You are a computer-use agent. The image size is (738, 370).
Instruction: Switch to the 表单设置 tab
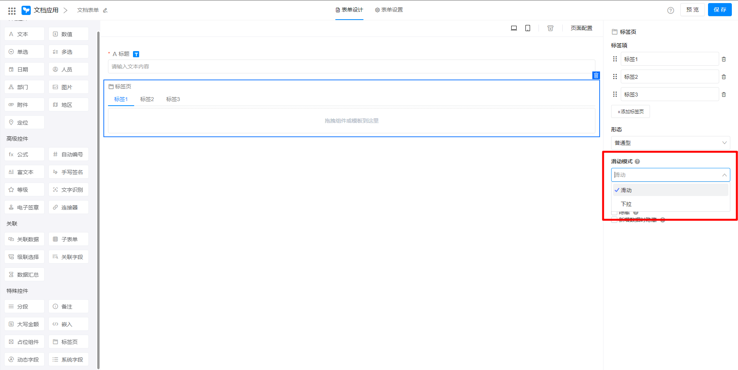point(389,10)
